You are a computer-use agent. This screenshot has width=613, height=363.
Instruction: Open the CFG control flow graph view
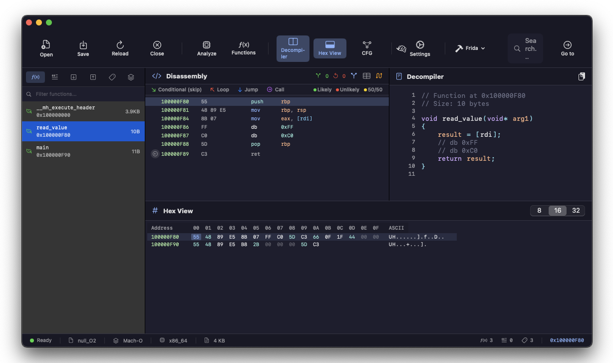[x=366, y=48]
